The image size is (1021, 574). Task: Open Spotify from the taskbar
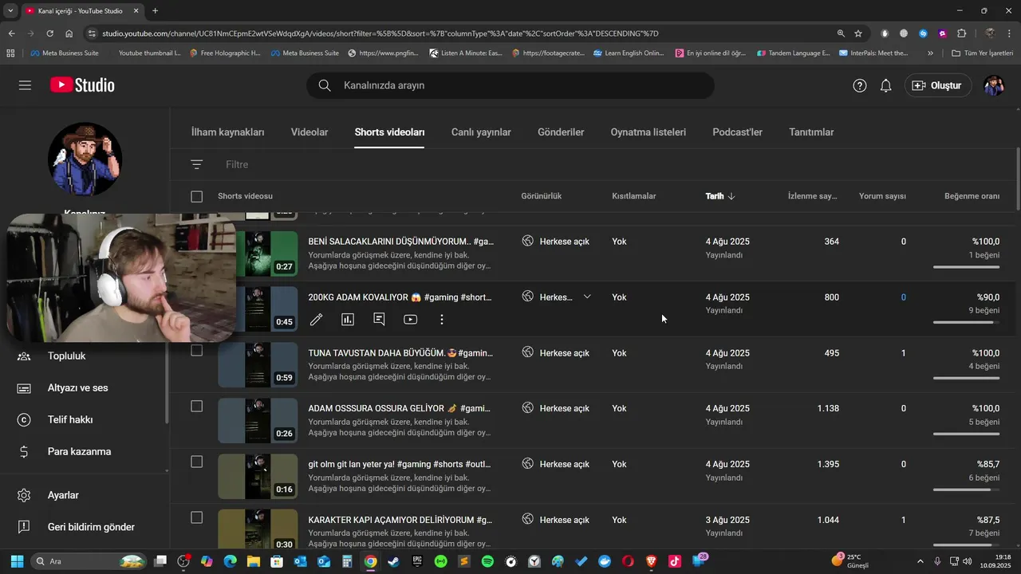[x=487, y=561]
